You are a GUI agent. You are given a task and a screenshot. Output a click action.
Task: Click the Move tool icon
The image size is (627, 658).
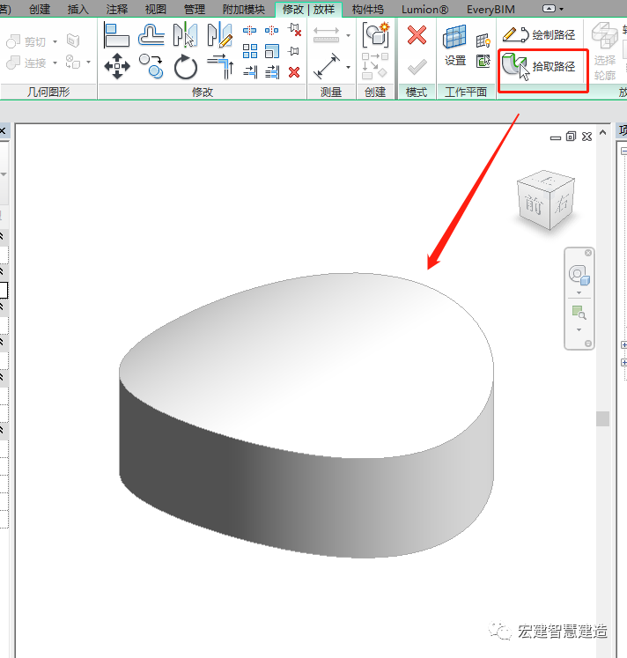click(116, 65)
